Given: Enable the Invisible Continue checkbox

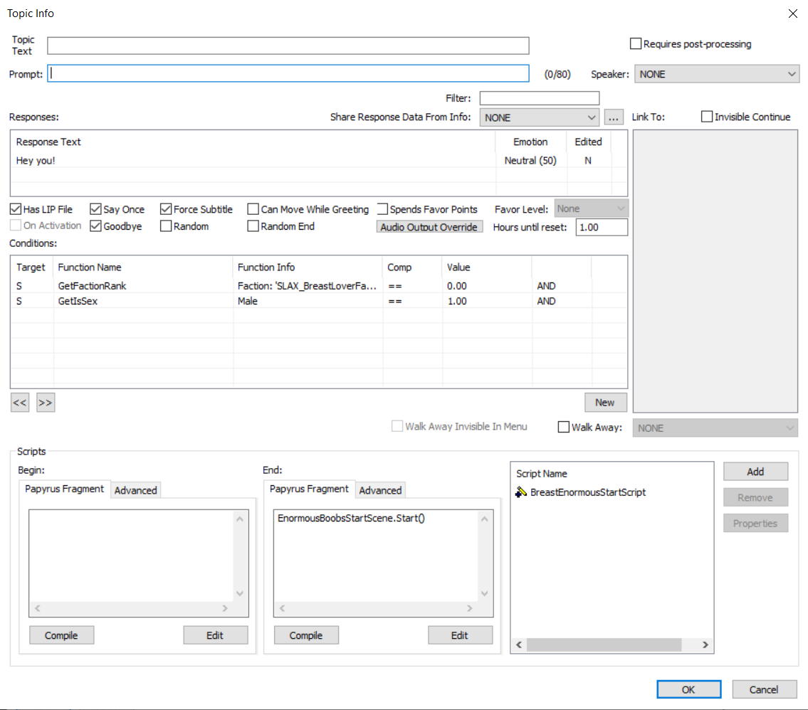Looking at the screenshot, I should (707, 117).
